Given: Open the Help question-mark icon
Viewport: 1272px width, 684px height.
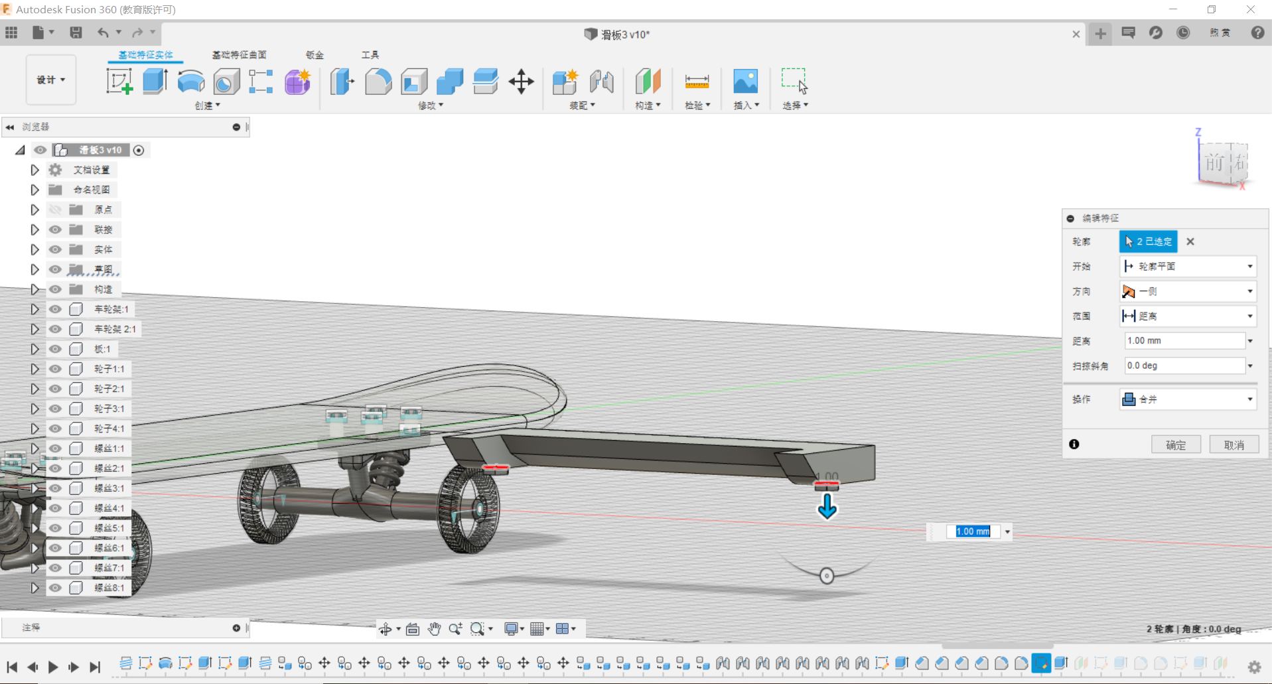Looking at the screenshot, I should (1257, 33).
